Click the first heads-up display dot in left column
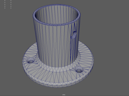Image resolution: width=129 pixels, height=96 pixels. click(5, 1)
